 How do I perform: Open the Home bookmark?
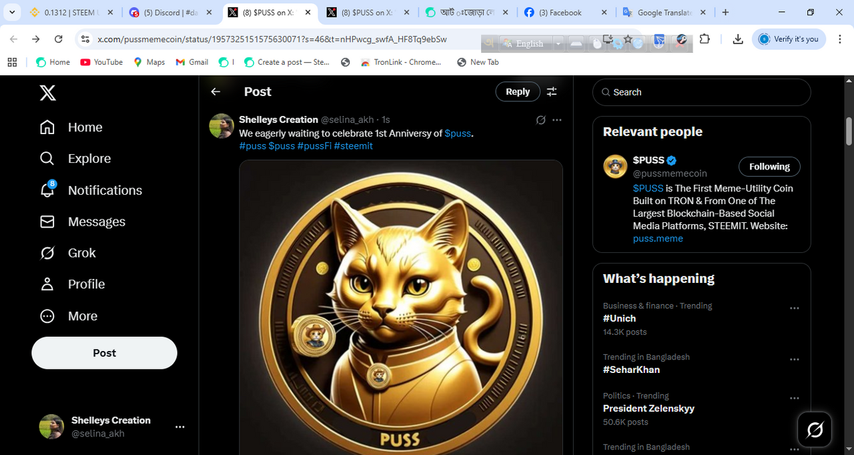[53, 62]
